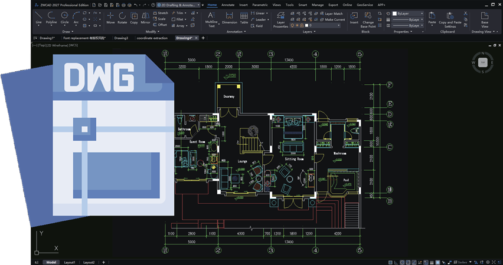Select the Polyline tool

(51, 18)
